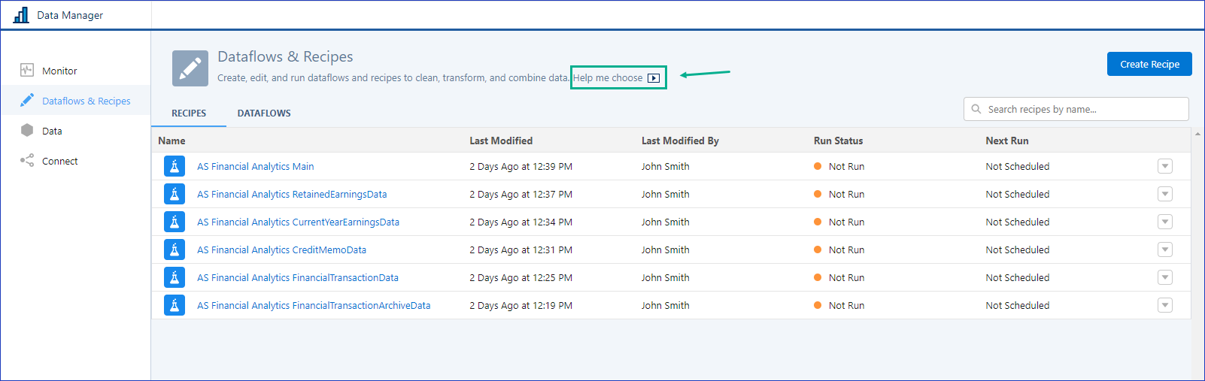Switch to the RECIPES tab
This screenshot has width=1205, height=381.
click(x=189, y=113)
